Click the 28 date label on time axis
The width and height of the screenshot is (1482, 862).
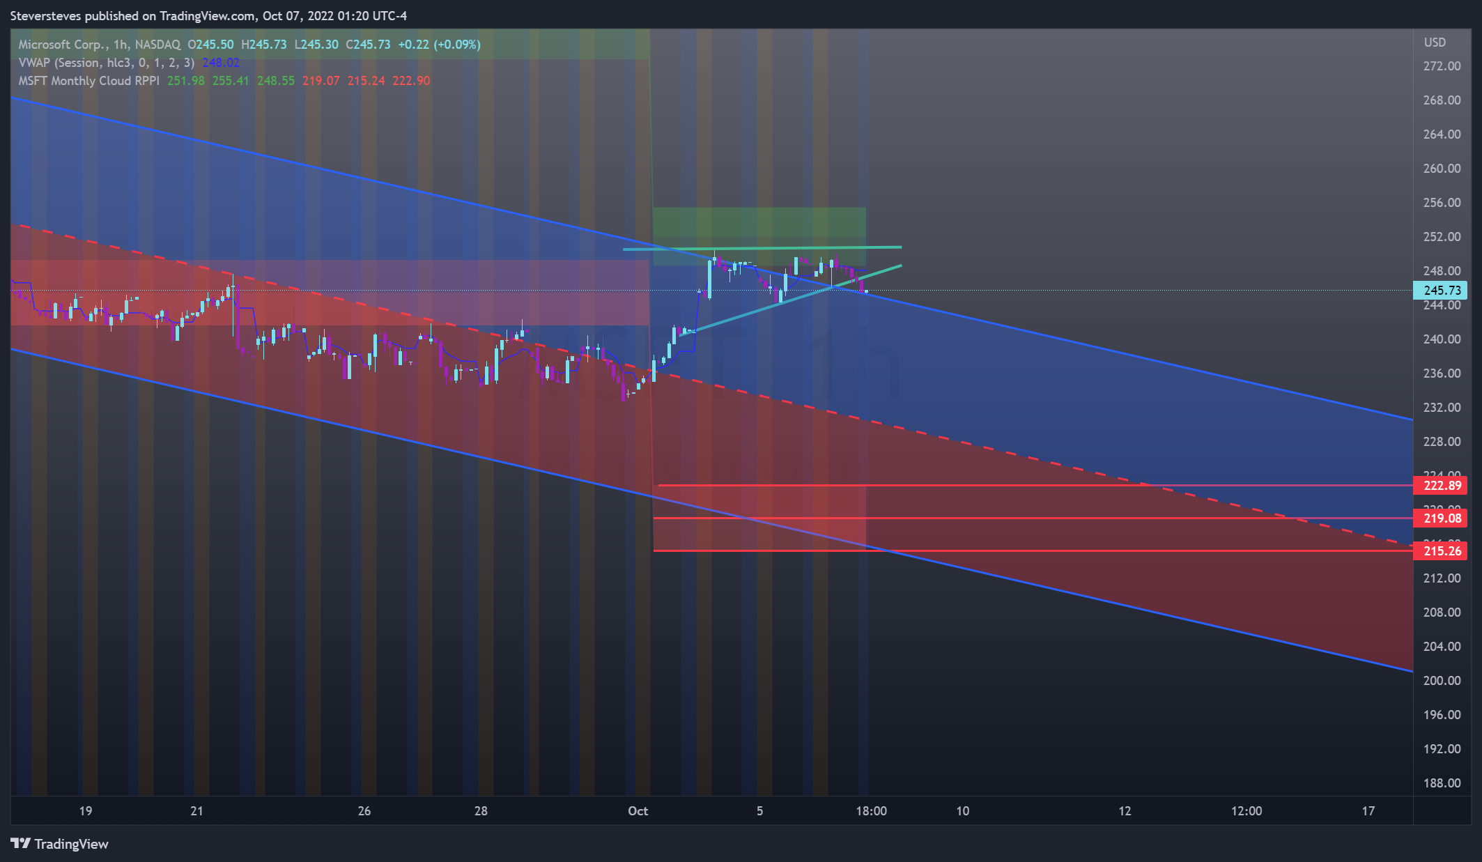point(481,810)
